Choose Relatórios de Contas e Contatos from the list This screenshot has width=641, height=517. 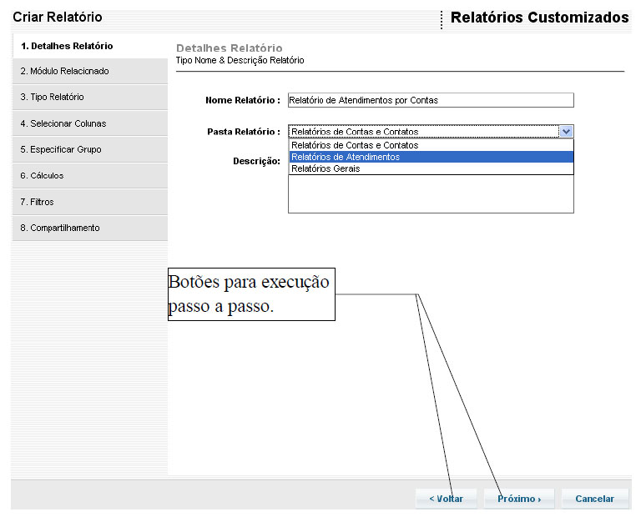[355, 145]
